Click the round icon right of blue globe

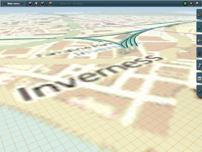point(36,4)
